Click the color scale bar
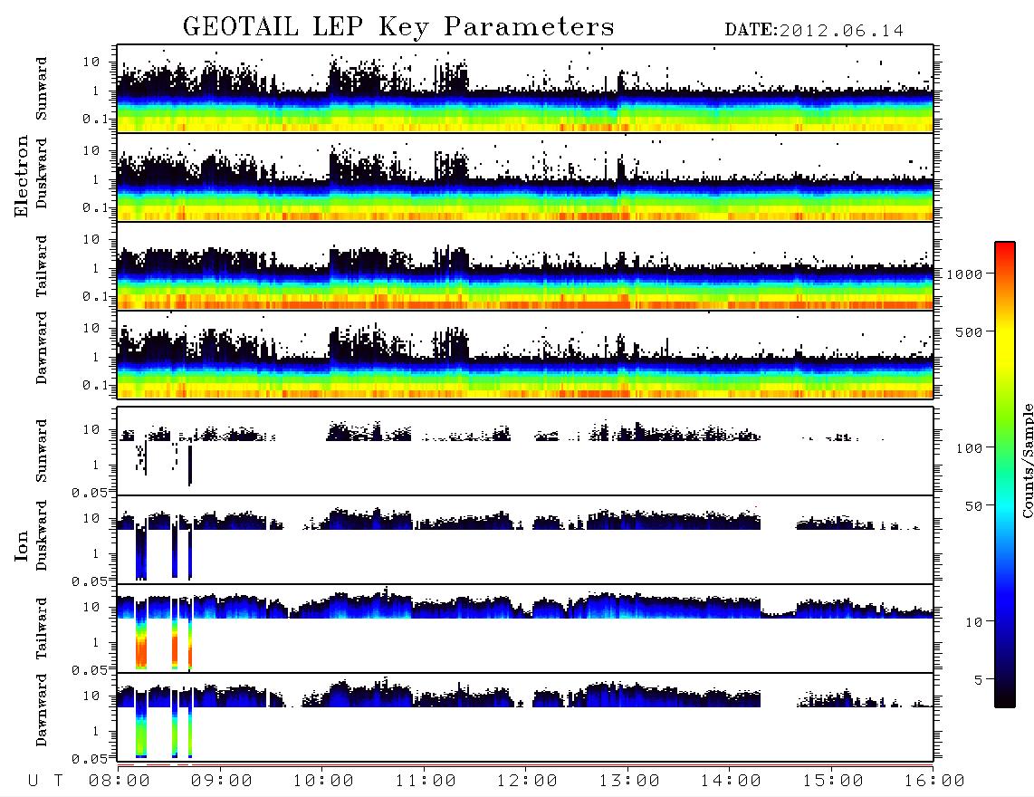Image resolution: width=1034 pixels, height=797 pixels. coord(1004,475)
